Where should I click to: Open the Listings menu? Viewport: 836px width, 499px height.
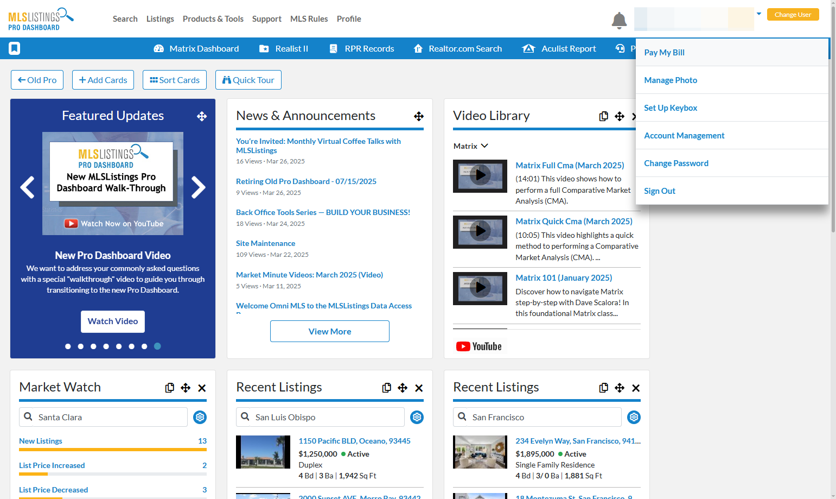160,19
